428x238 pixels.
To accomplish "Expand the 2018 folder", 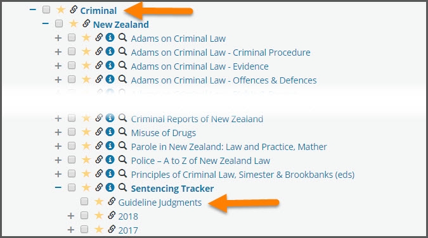I will 70,216.
